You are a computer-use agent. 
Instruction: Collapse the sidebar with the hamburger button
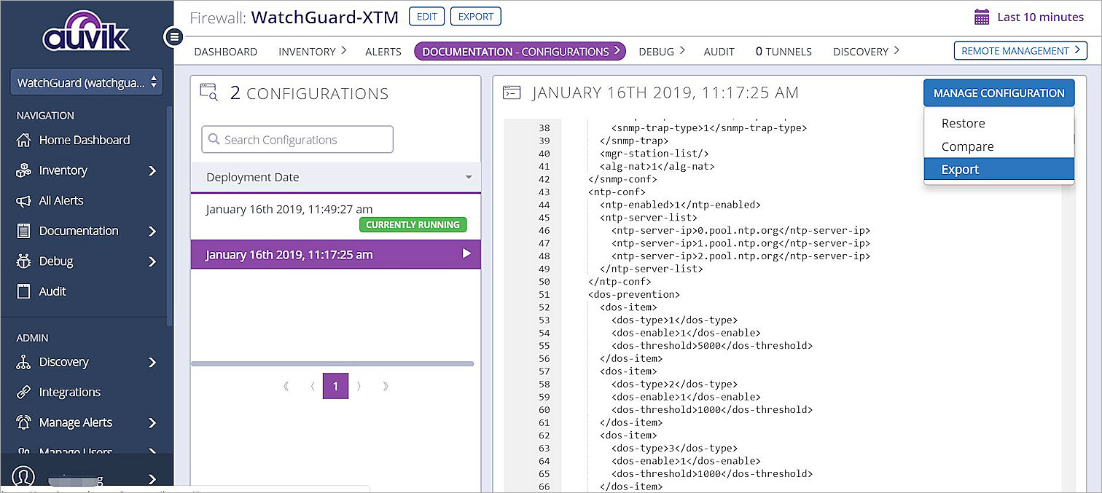click(173, 36)
